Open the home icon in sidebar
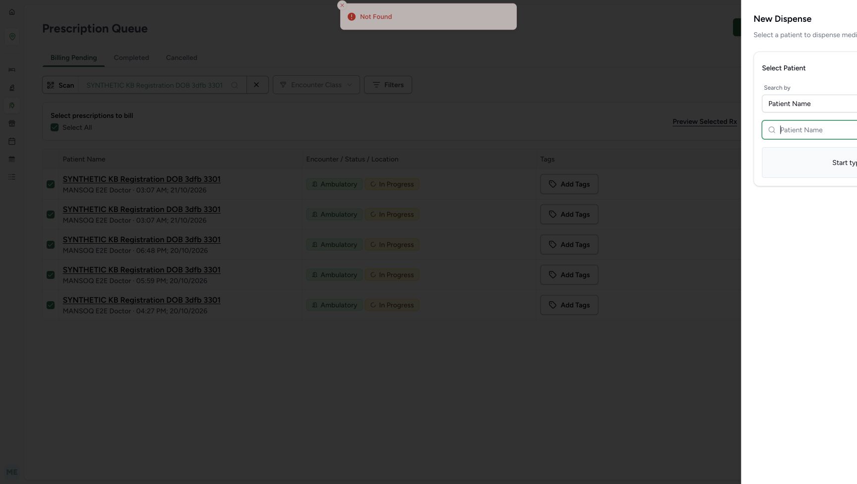Screen dimensions: 857x484 click(x=12, y=12)
